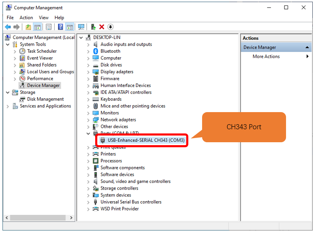
Task: Click the Up one level folder icon
Action: tap(28, 27)
